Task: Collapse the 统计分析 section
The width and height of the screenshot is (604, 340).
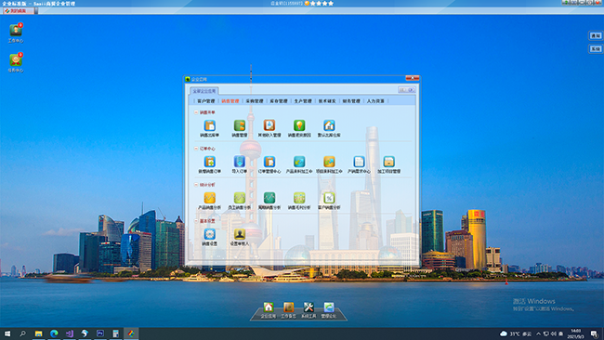Action: [196, 185]
